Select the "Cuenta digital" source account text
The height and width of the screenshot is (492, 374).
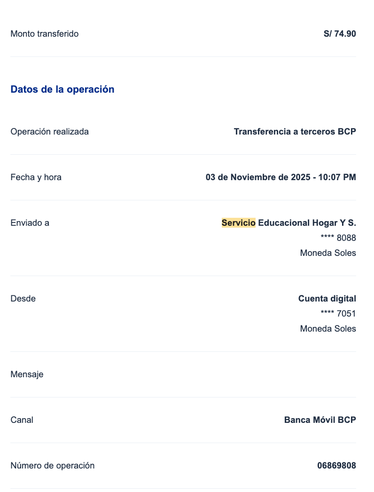point(327,299)
